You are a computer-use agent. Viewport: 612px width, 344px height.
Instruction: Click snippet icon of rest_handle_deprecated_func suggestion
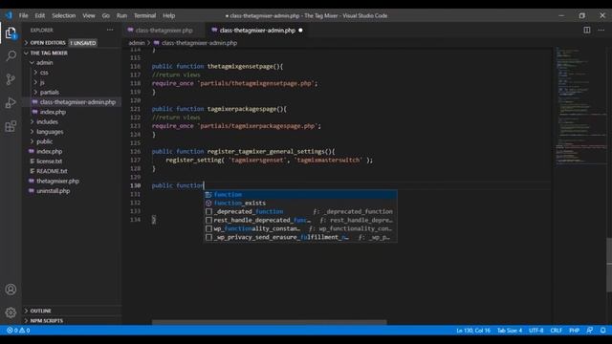pos(208,220)
